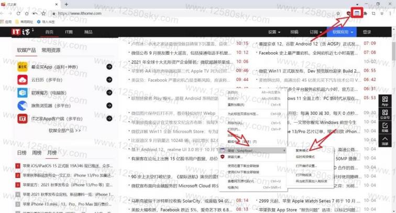
Task: Click the IT之家App客户端 red icon
Action: (23, 119)
